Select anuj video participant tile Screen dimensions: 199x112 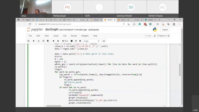(x=36, y=9)
